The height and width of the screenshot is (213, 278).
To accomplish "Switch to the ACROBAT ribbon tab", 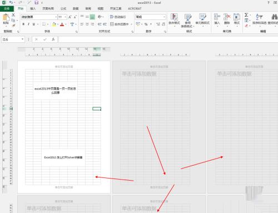I will (x=135, y=8).
